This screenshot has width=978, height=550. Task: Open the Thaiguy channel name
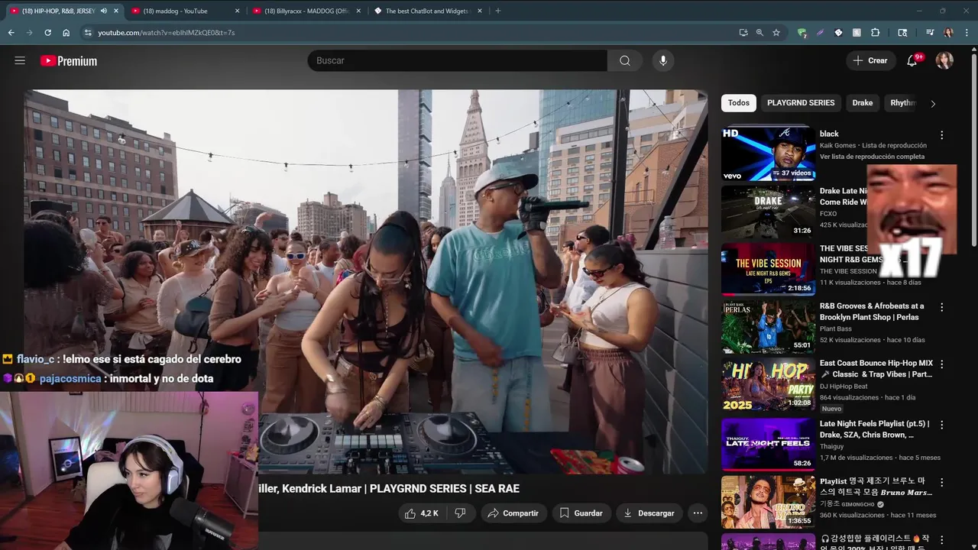tap(832, 446)
